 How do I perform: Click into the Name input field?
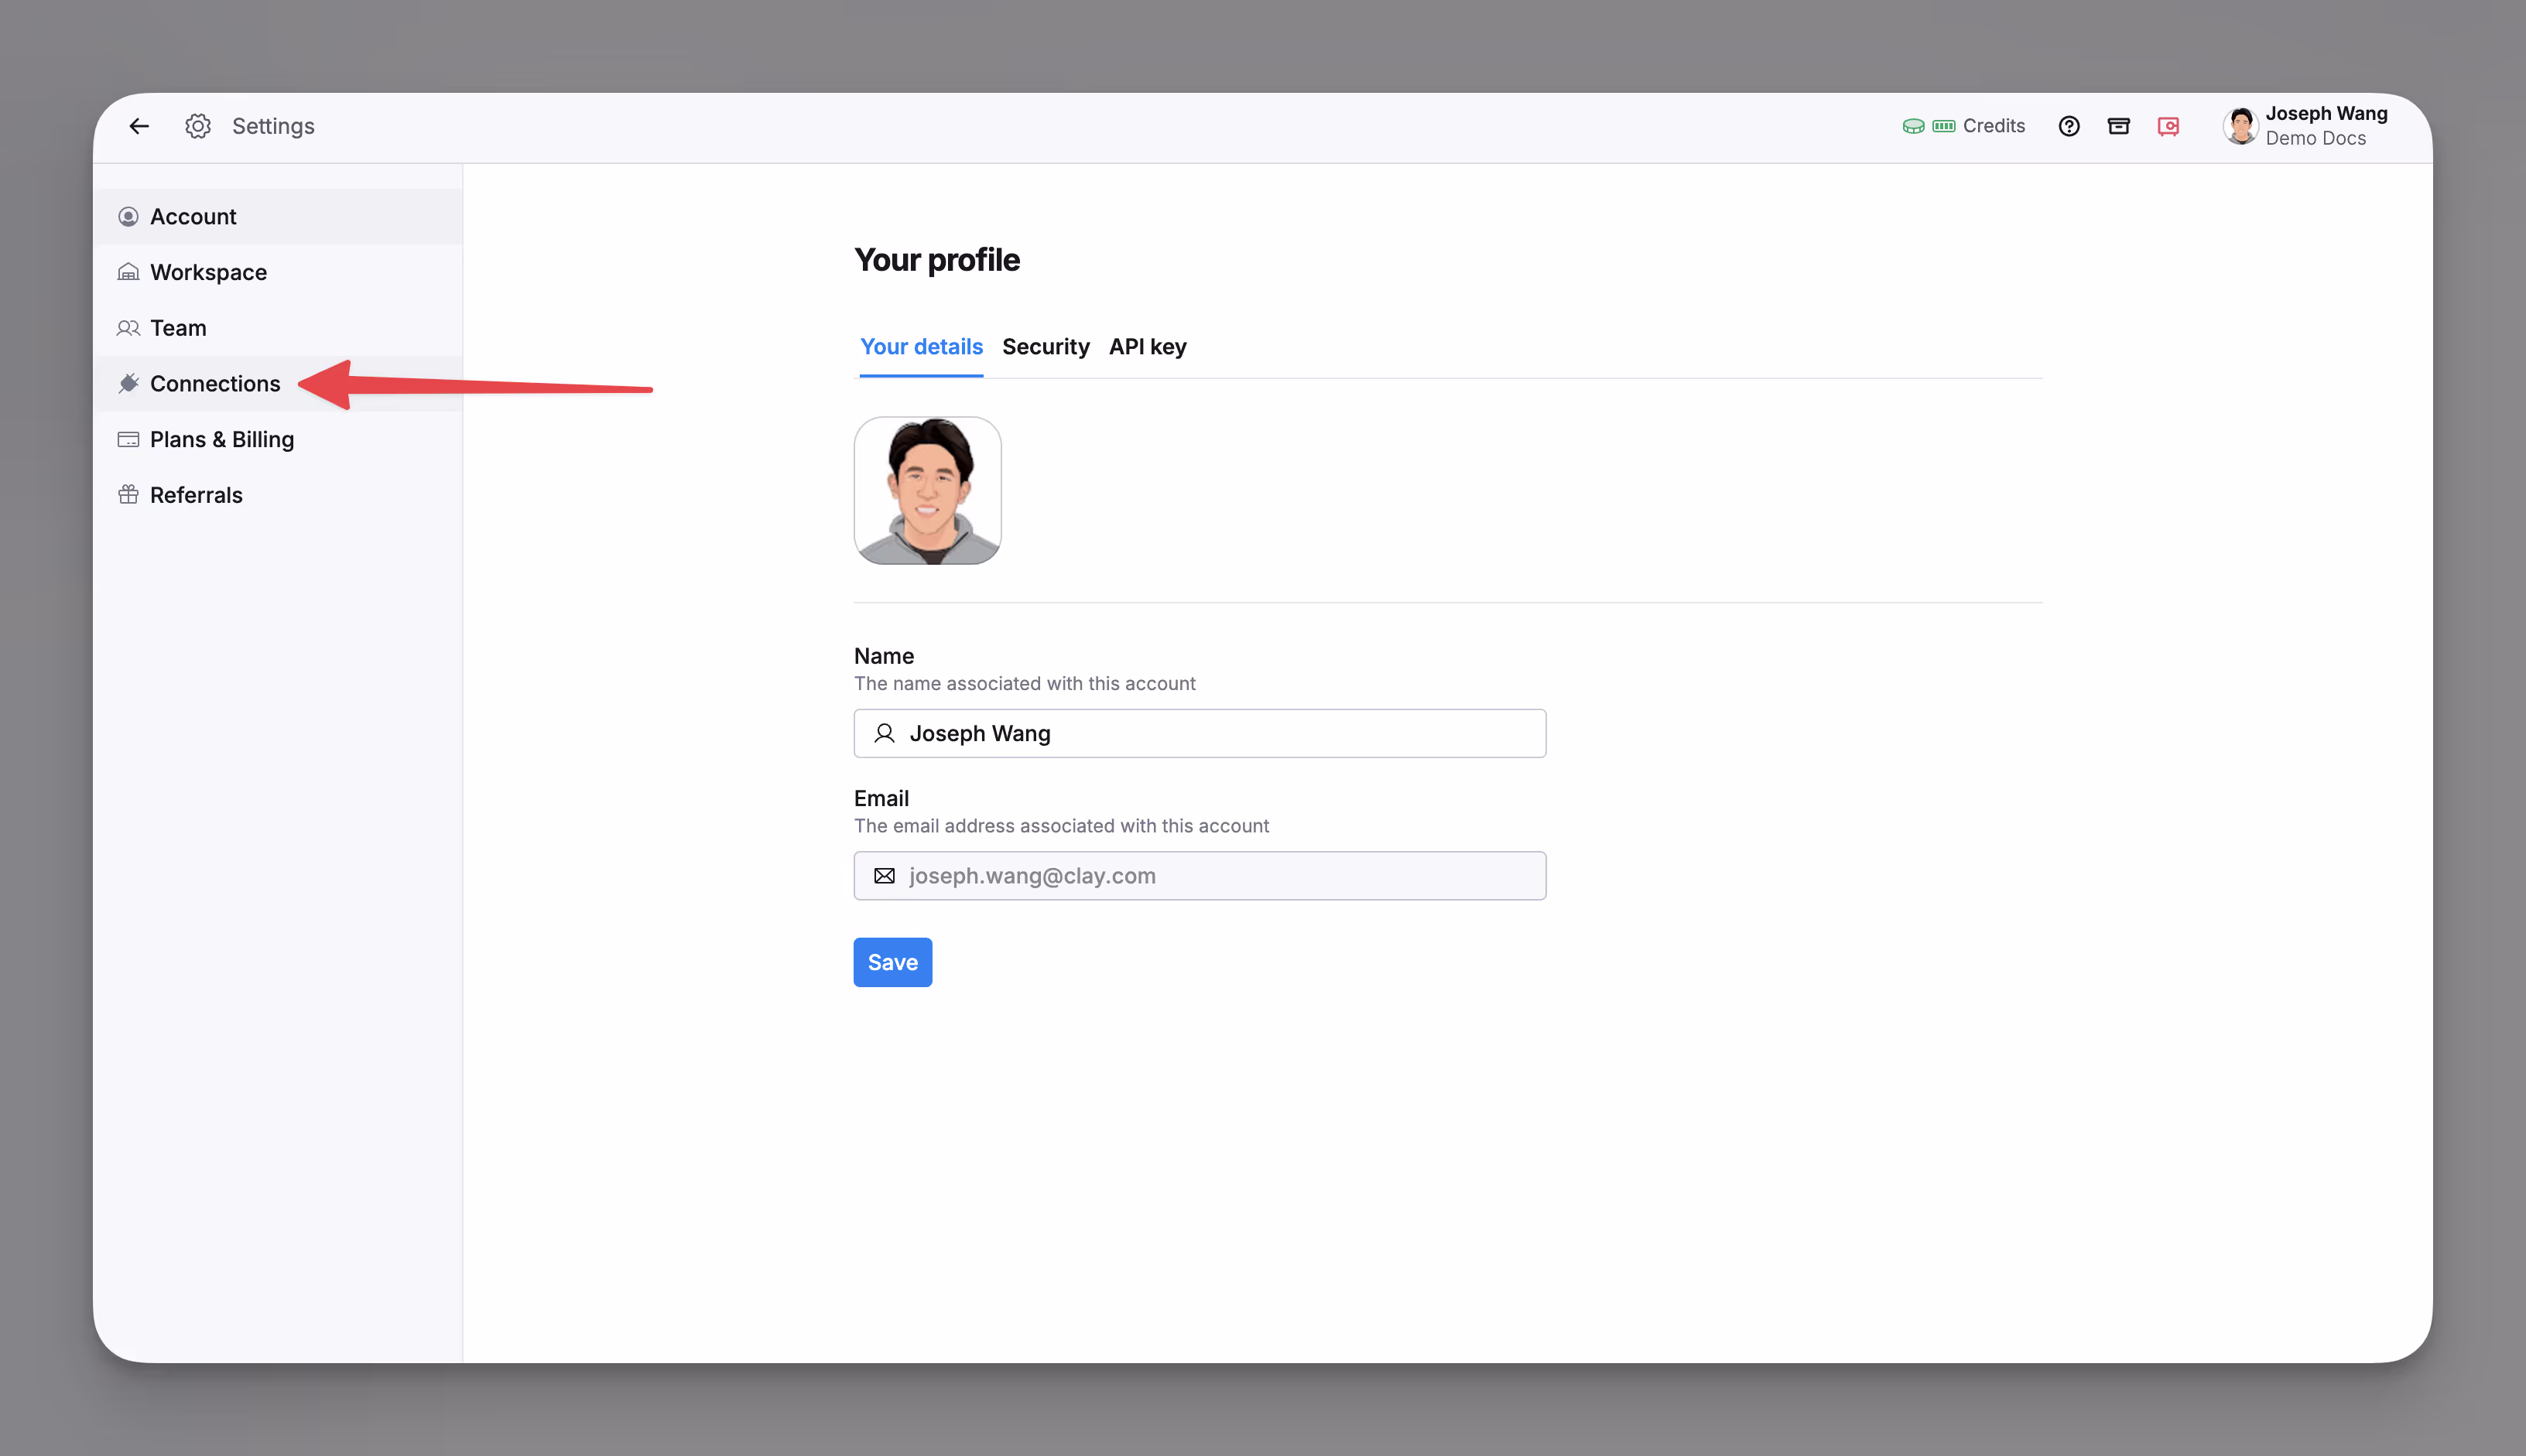point(1199,734)
